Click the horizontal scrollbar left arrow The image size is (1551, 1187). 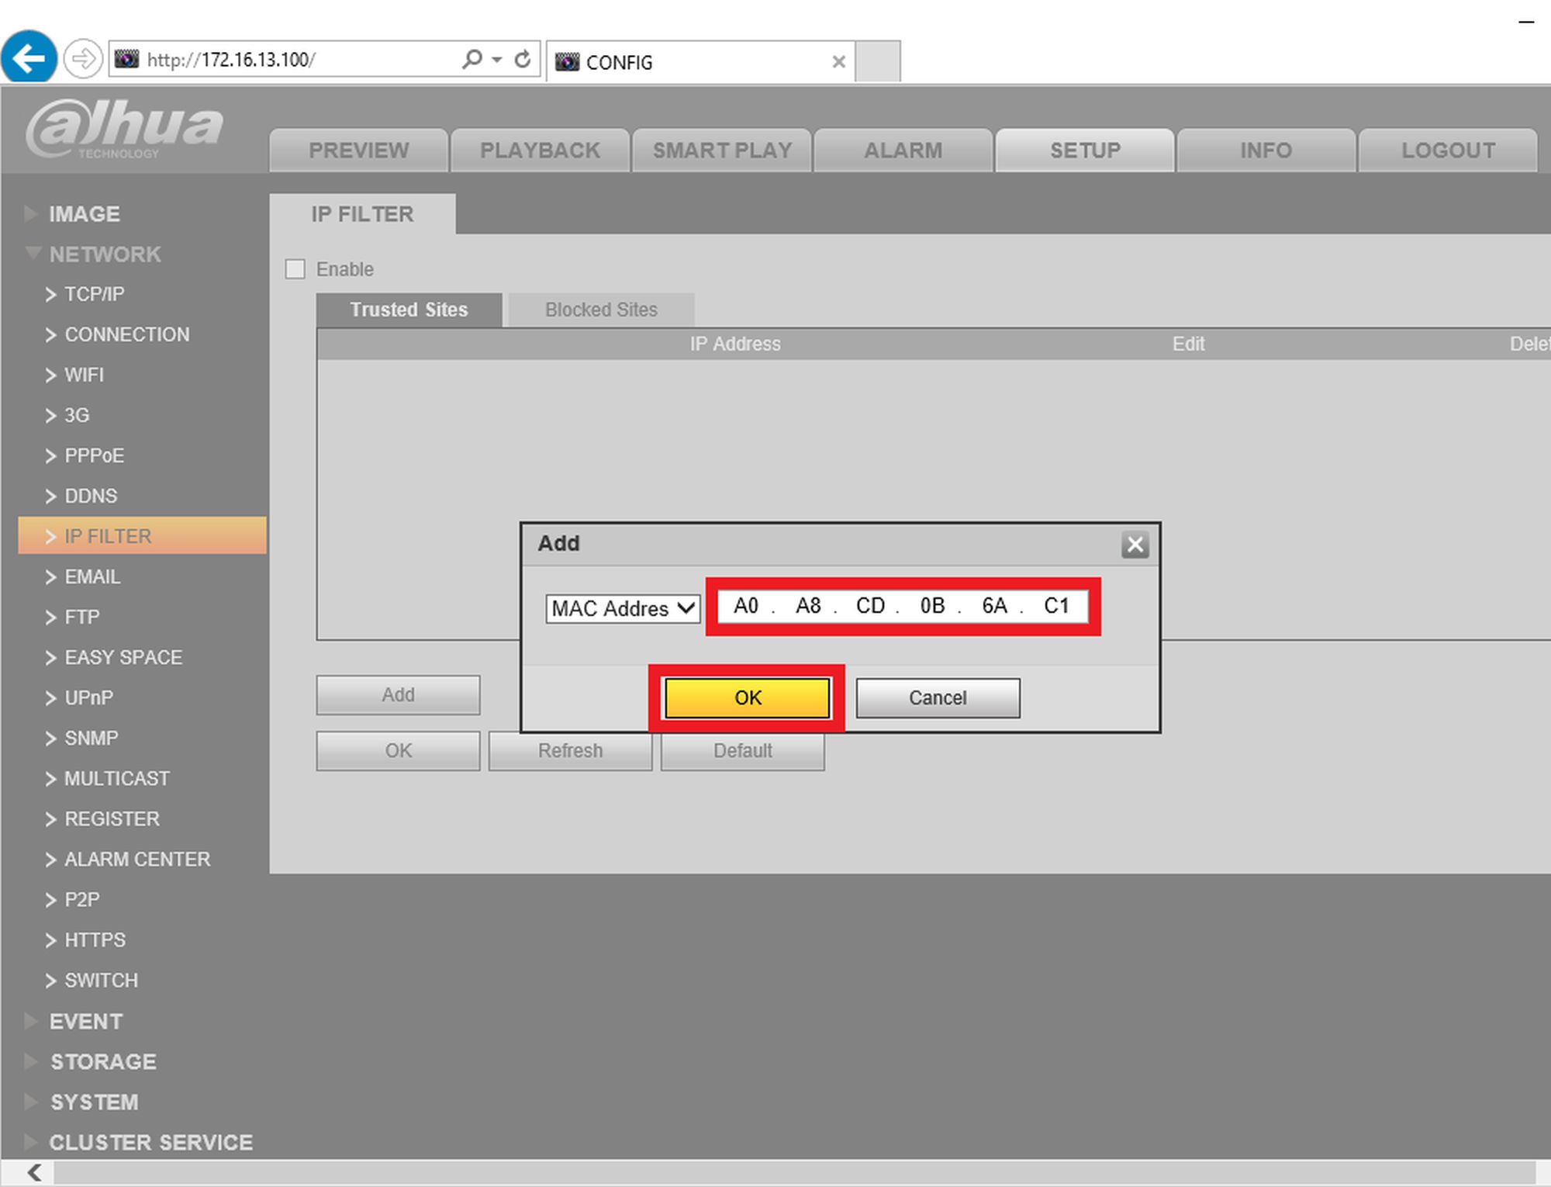[34, 1171]
